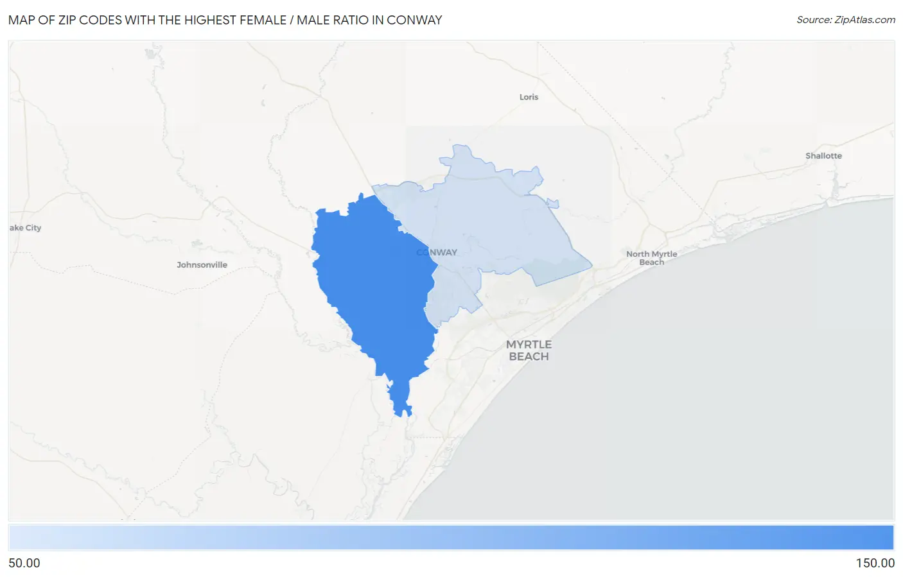Click the 150.00 legend maximum value
The width and height of the screenshot is (903, 577).
click(x=875, y=563)
